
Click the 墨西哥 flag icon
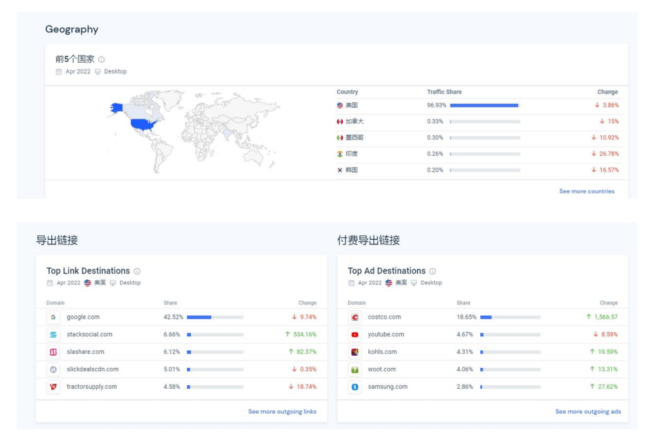click(x=339, y=137)
